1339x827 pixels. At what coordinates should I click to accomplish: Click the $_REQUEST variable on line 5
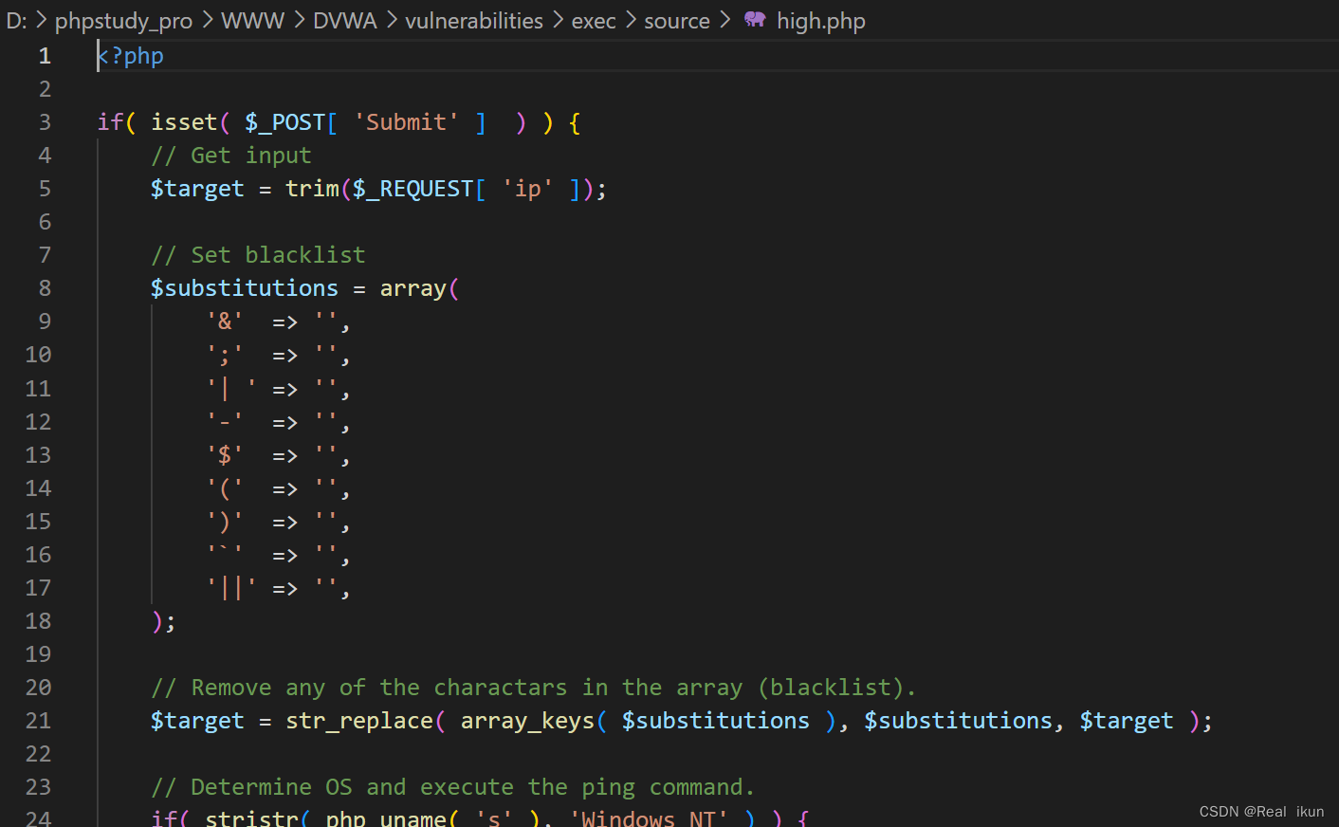413,189
